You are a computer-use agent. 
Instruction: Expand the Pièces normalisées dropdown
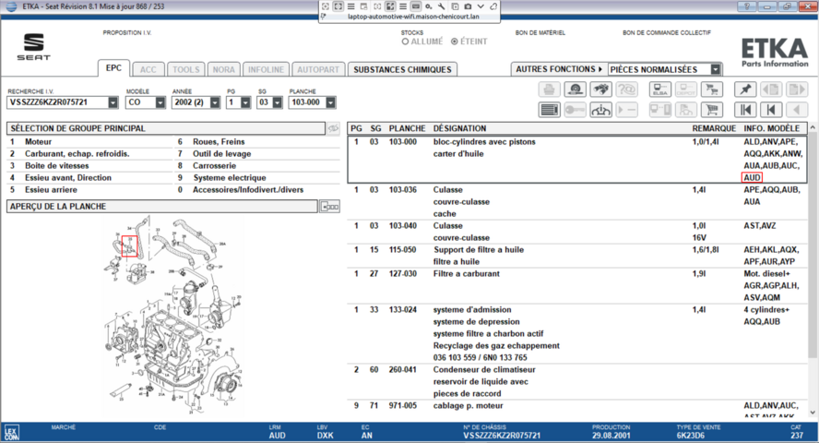coord(716,69)
